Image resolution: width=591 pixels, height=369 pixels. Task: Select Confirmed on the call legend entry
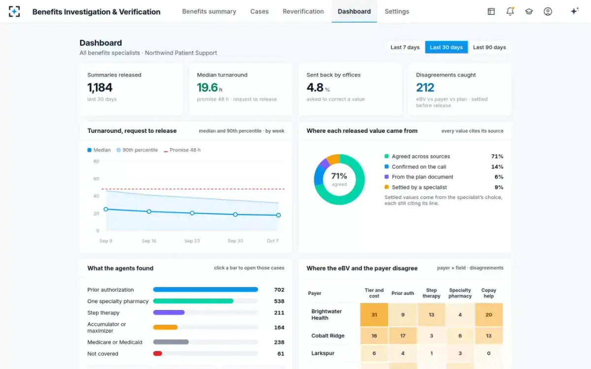click(x=444, y=167)
